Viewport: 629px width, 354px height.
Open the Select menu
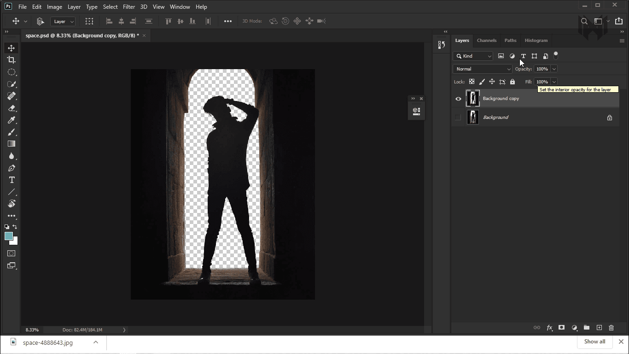110,7
